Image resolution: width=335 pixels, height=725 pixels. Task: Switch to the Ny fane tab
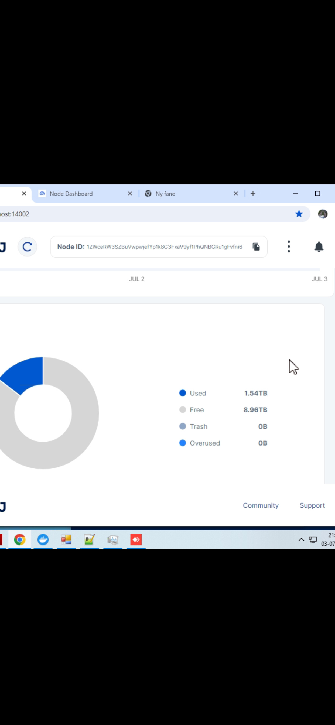pyautogui.click(x=186, y=194)
